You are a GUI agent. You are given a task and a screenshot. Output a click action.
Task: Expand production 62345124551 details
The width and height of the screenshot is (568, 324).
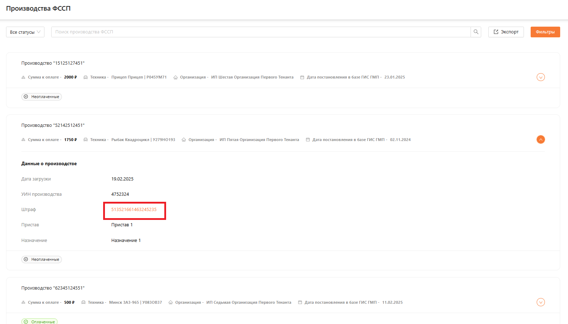coord(541,302)
